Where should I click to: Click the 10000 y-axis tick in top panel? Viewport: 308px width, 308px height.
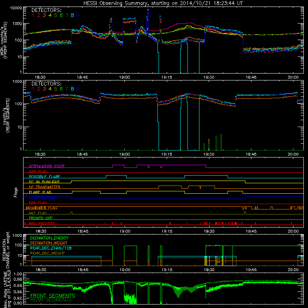tap(16, 8)
